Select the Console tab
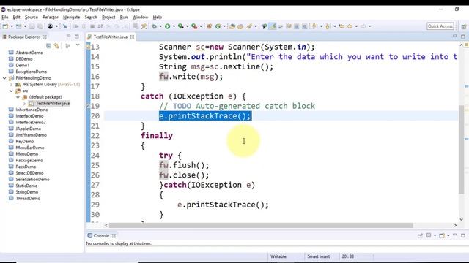Screen dimensions: 469x263 coord(101,235)
